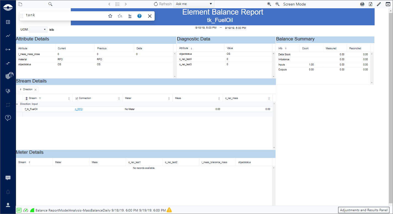
Task: Click the print report icon
Action: coord(362,4)
